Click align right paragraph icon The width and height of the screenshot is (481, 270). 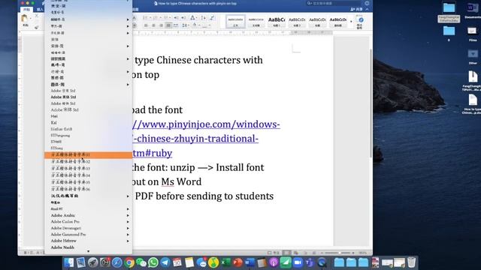(161, 25)
